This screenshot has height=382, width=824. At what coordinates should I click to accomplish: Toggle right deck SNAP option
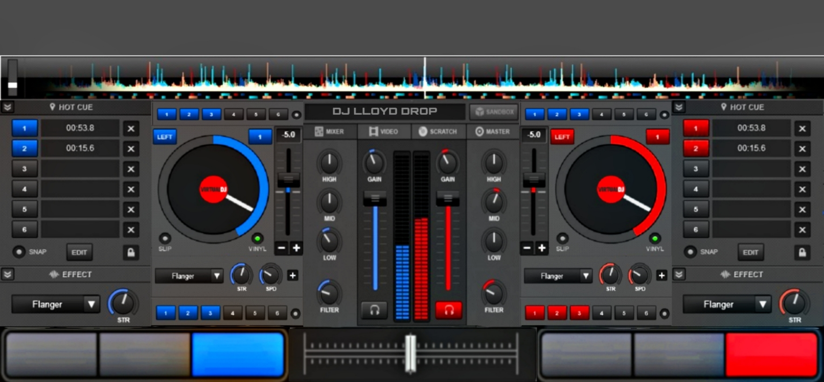pos(690,252)
